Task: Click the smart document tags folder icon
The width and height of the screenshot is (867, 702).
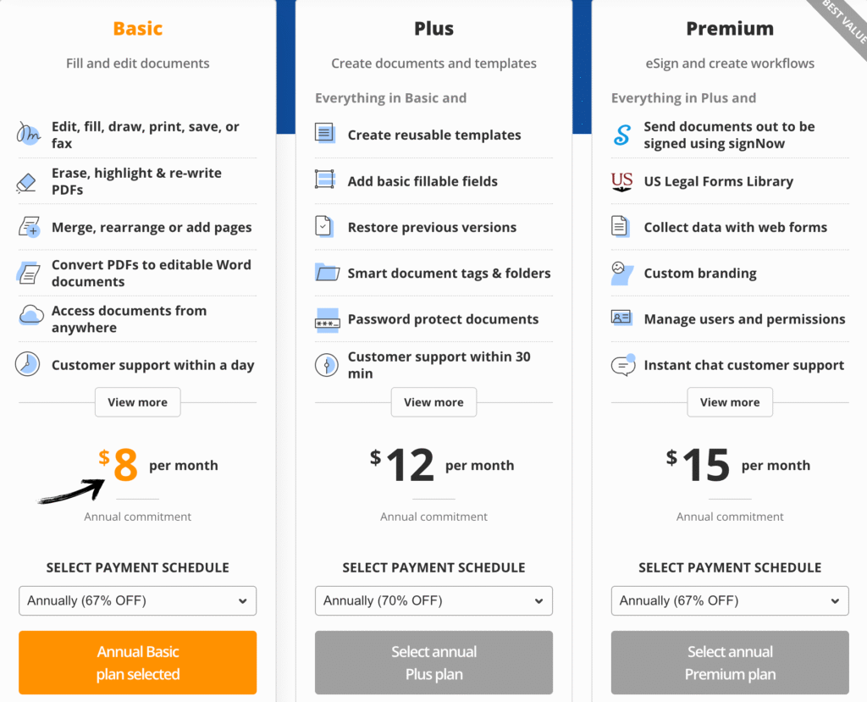Action: [x=327, y=273]
